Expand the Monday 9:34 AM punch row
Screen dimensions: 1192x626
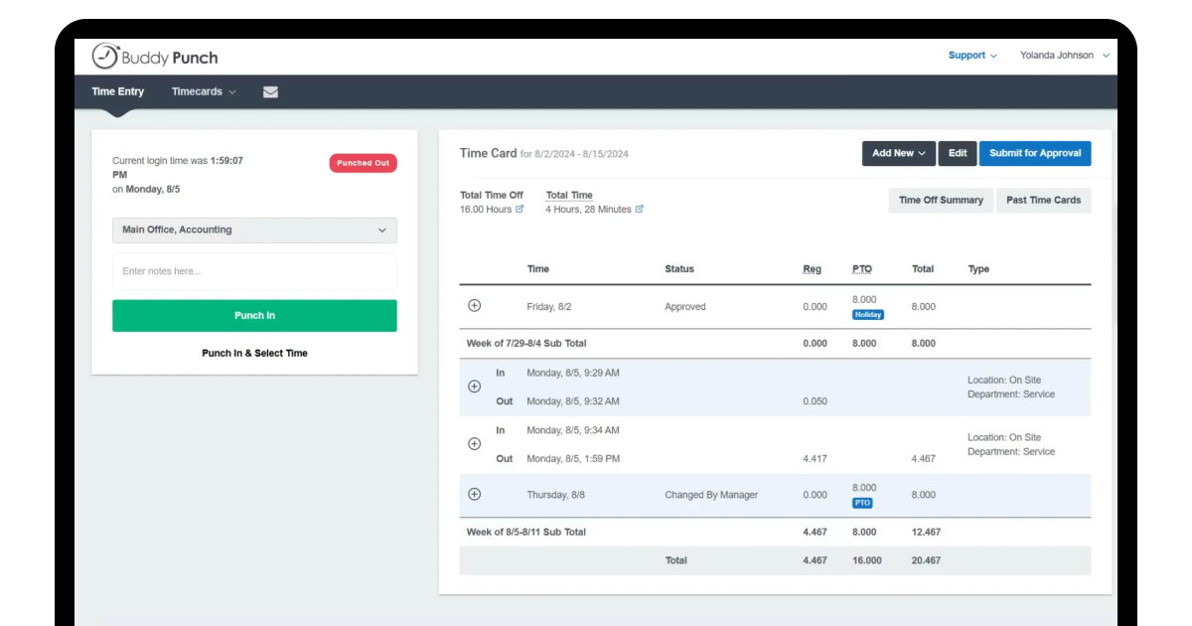[474, 444]
